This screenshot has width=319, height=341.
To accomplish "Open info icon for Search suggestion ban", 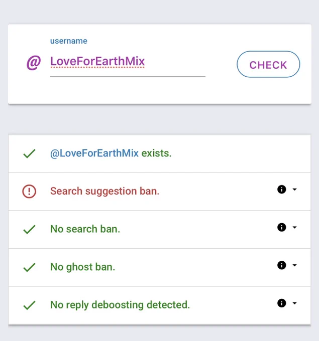I will click(x=281, y=189).
